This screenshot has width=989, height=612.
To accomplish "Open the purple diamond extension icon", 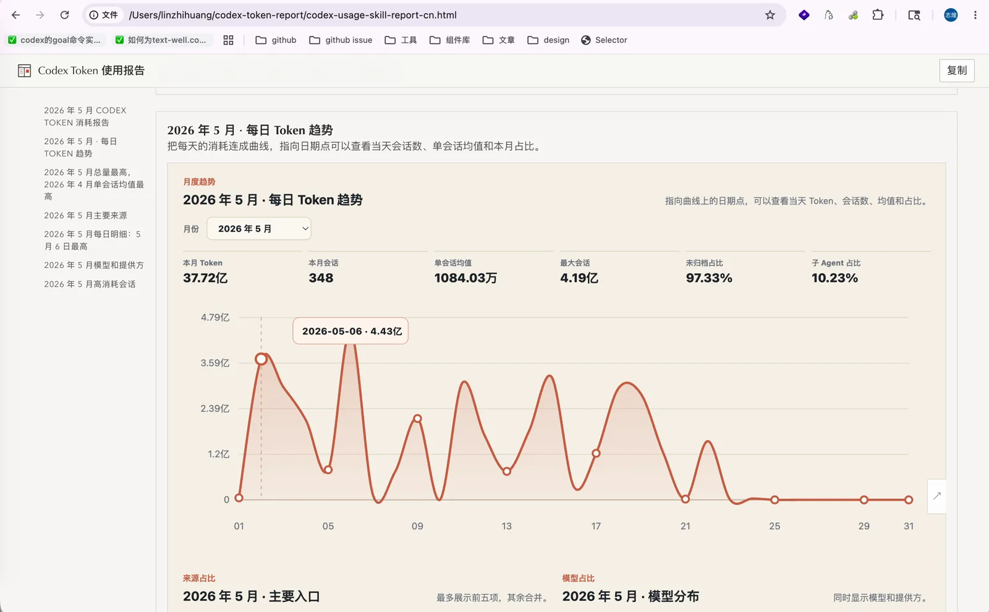I will click(x=804, y=15).
